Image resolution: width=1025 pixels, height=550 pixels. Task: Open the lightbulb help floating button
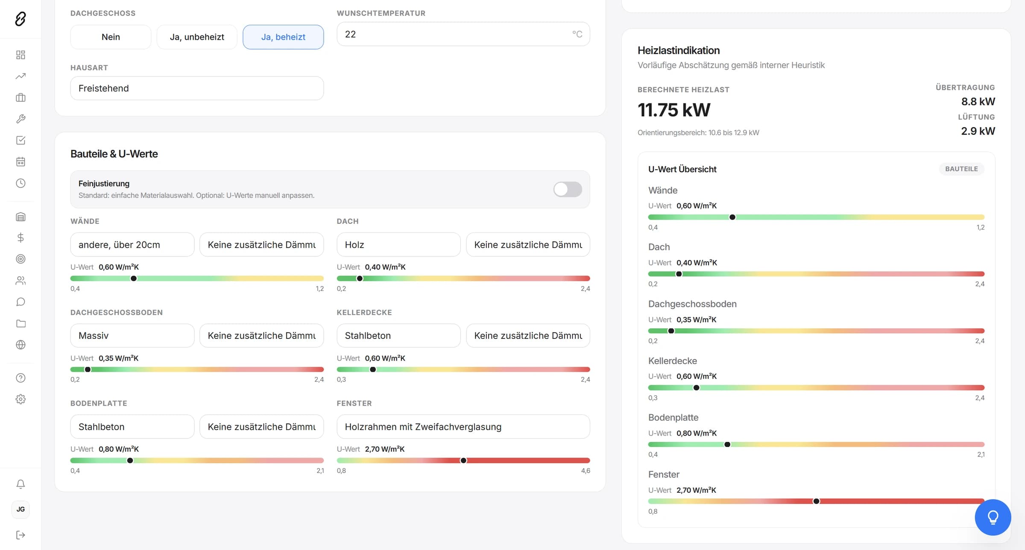click(993, 517)
